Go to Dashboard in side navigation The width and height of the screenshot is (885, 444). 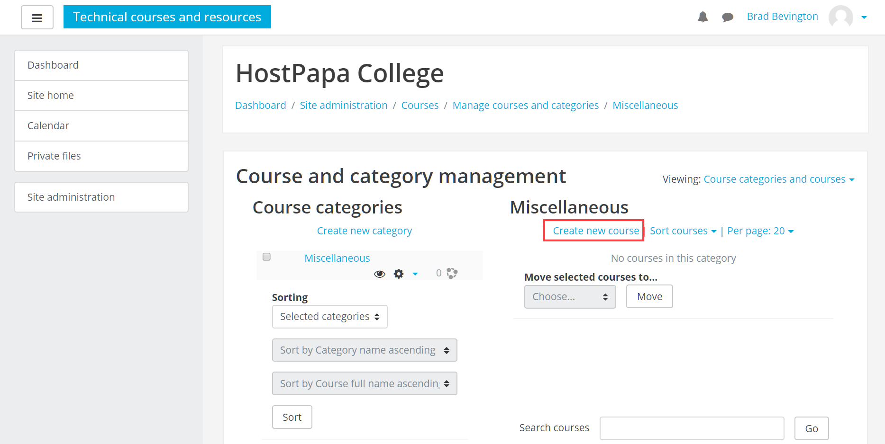click(101, 65)
